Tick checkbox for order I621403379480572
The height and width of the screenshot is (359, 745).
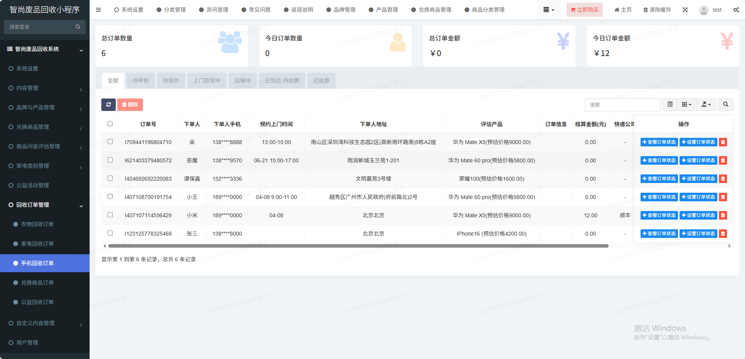110,160
